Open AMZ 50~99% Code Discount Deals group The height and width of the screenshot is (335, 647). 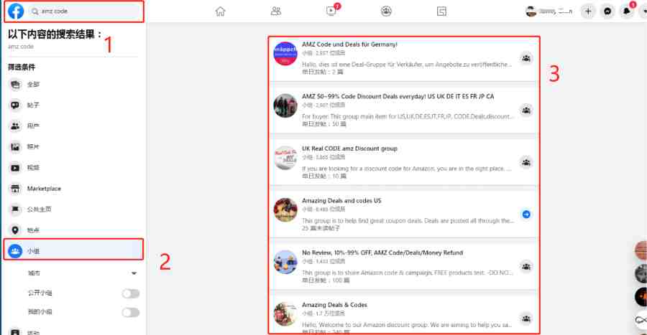[x=398, y=96]
